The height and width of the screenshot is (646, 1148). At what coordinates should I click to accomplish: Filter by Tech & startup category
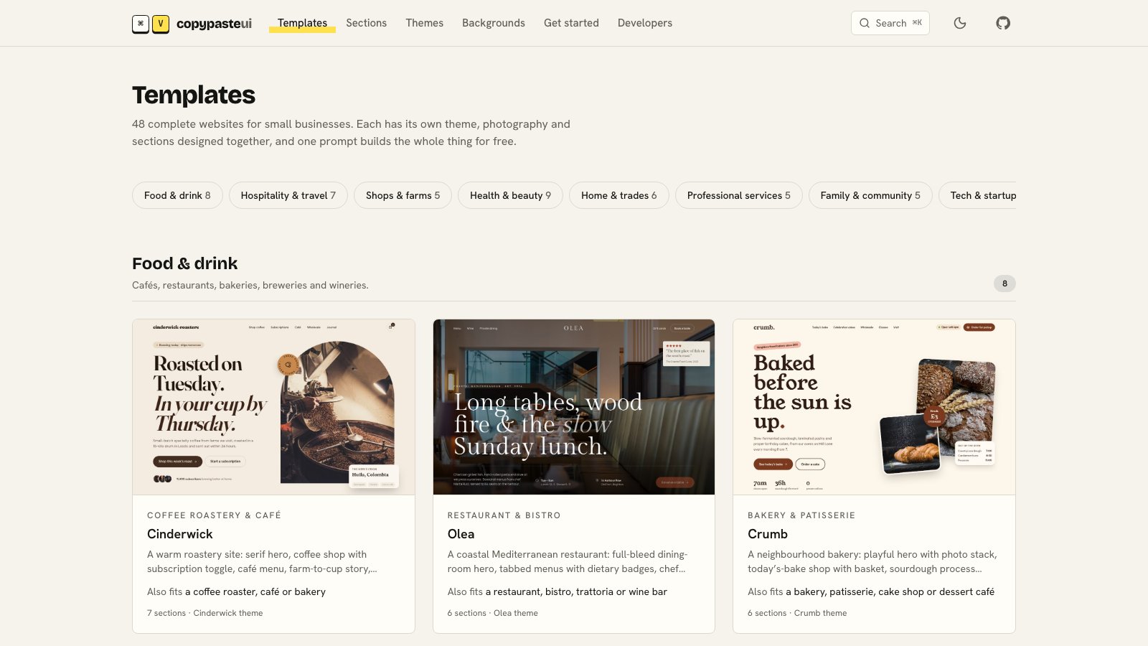pos(977,195)
